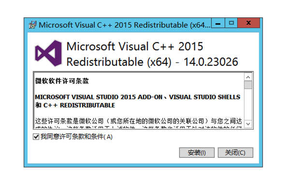Viewport: 288px width, 193px height.
Task: Click the version number 14.0.23026 text
Action: 211,62
